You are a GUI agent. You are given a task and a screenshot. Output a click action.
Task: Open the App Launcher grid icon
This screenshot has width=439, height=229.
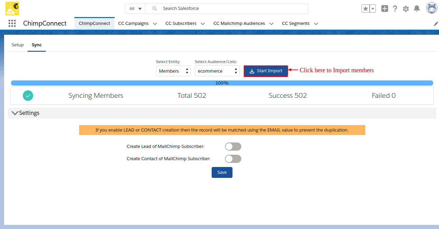pyautogui.click(x=12, y=24)
